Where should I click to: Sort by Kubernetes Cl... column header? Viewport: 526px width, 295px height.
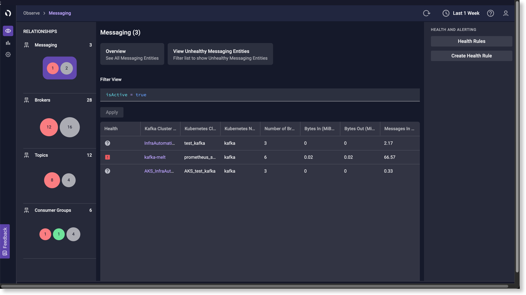[200, 129]
